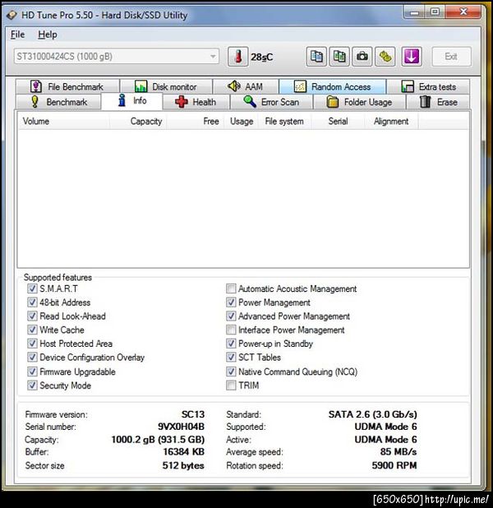Click the Volume column header
The image size is (493, 508).
[x=63, y=121]
